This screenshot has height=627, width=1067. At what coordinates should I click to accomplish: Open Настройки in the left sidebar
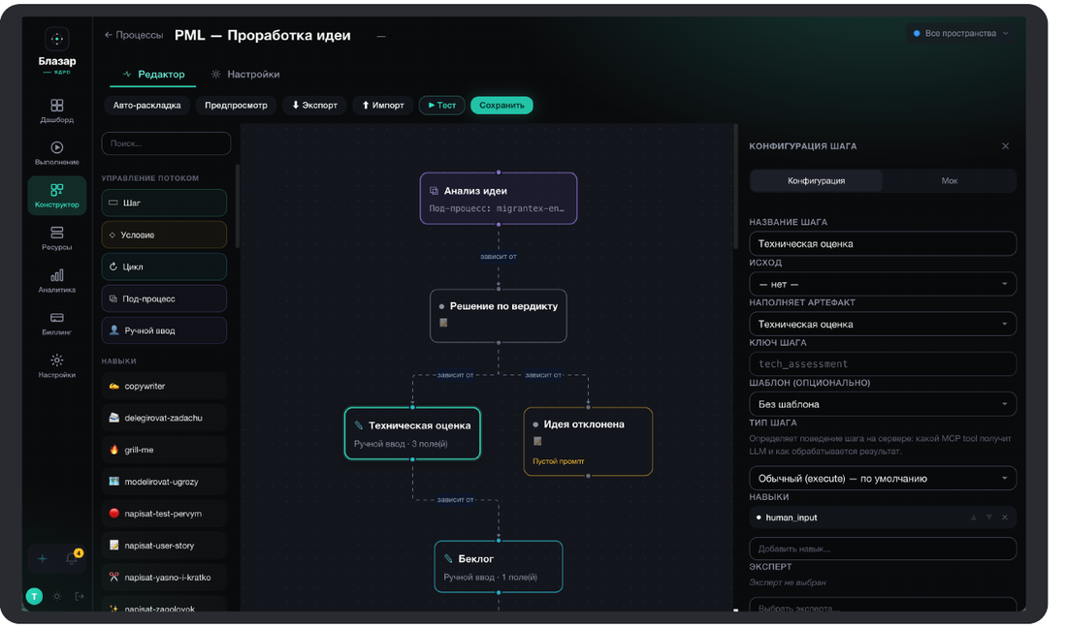(57, 366)
